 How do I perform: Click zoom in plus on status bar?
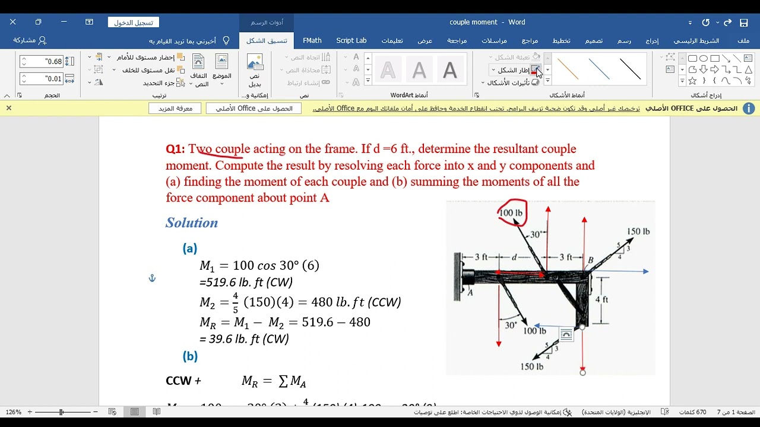pyautogui.click(x=30, y=412)
